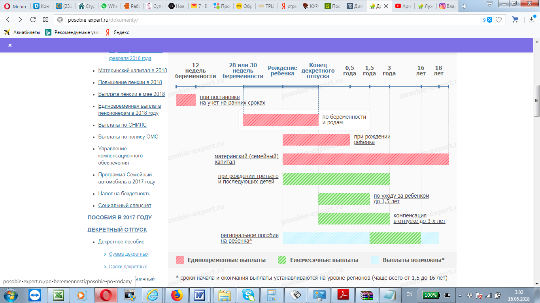This screenshot has width=540, height=303.
Task: Close the active browser tab
Action: [x=386, y=6]
